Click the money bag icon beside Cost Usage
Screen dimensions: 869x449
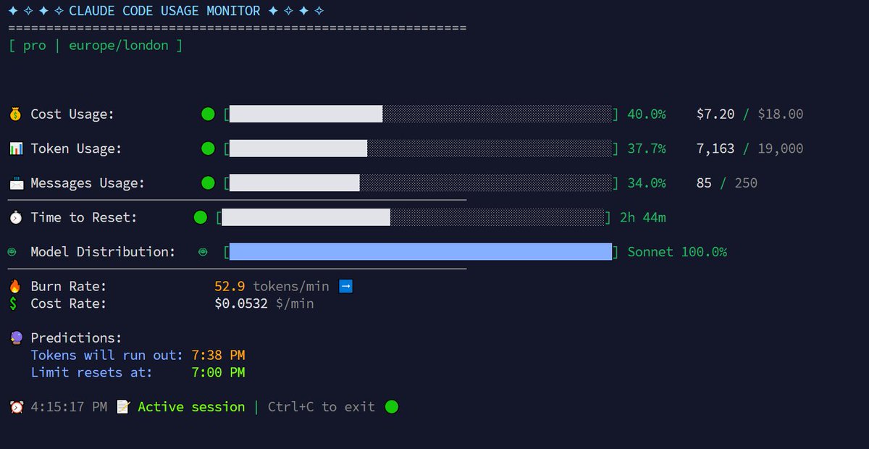click(x=16, y=114)
